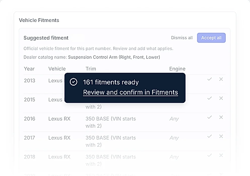Accept the 2016 Lexus RX fitment
This screenshot has height=176, width=250.
tap(209, 117)
